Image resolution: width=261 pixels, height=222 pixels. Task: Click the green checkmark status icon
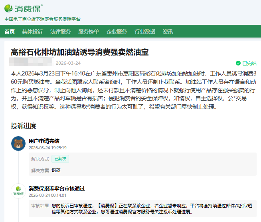(x=238, y=63)
